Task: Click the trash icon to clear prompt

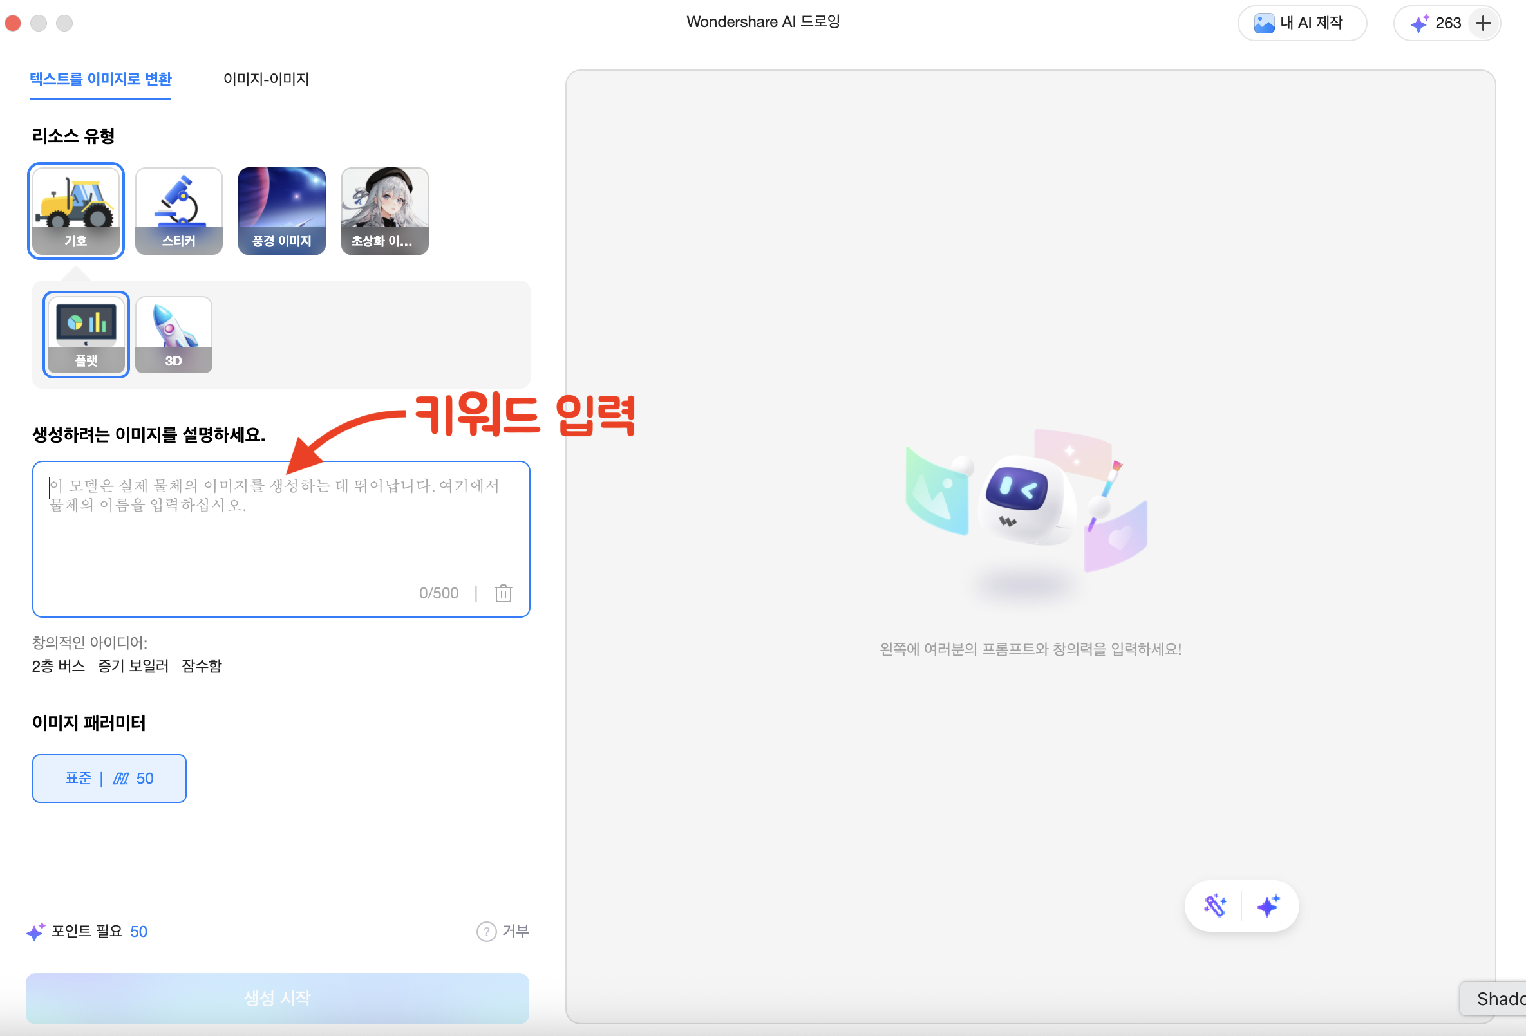Action: [x=503, y=593]
